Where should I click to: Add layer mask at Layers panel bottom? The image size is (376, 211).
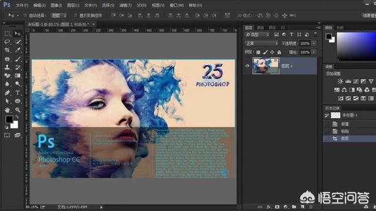coord(277,207)
